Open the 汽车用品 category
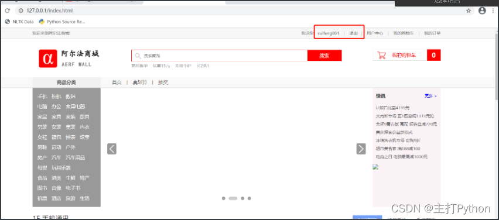This screenshot has width=499, height=220. [76, 158]
